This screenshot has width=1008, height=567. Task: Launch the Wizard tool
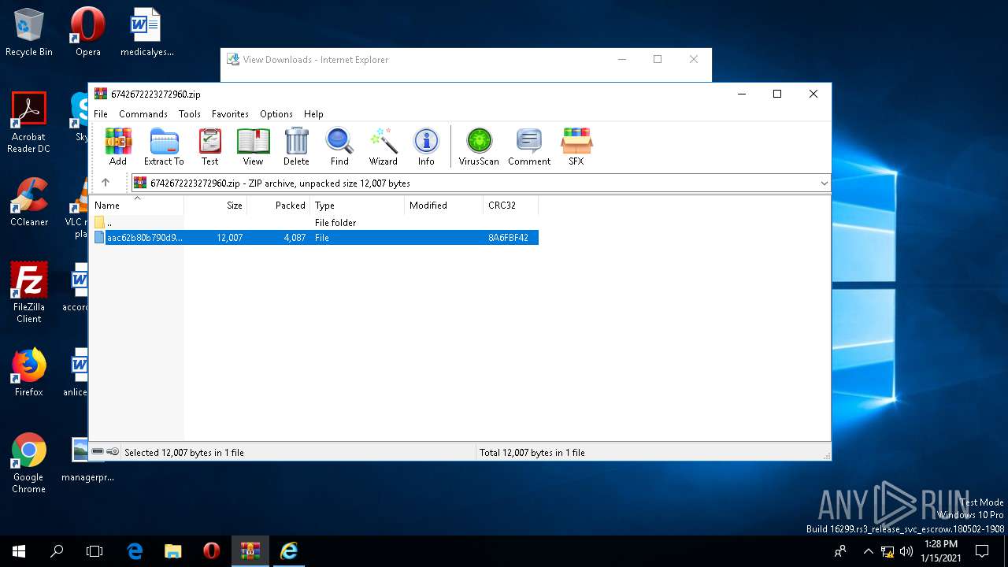point(384,146)
